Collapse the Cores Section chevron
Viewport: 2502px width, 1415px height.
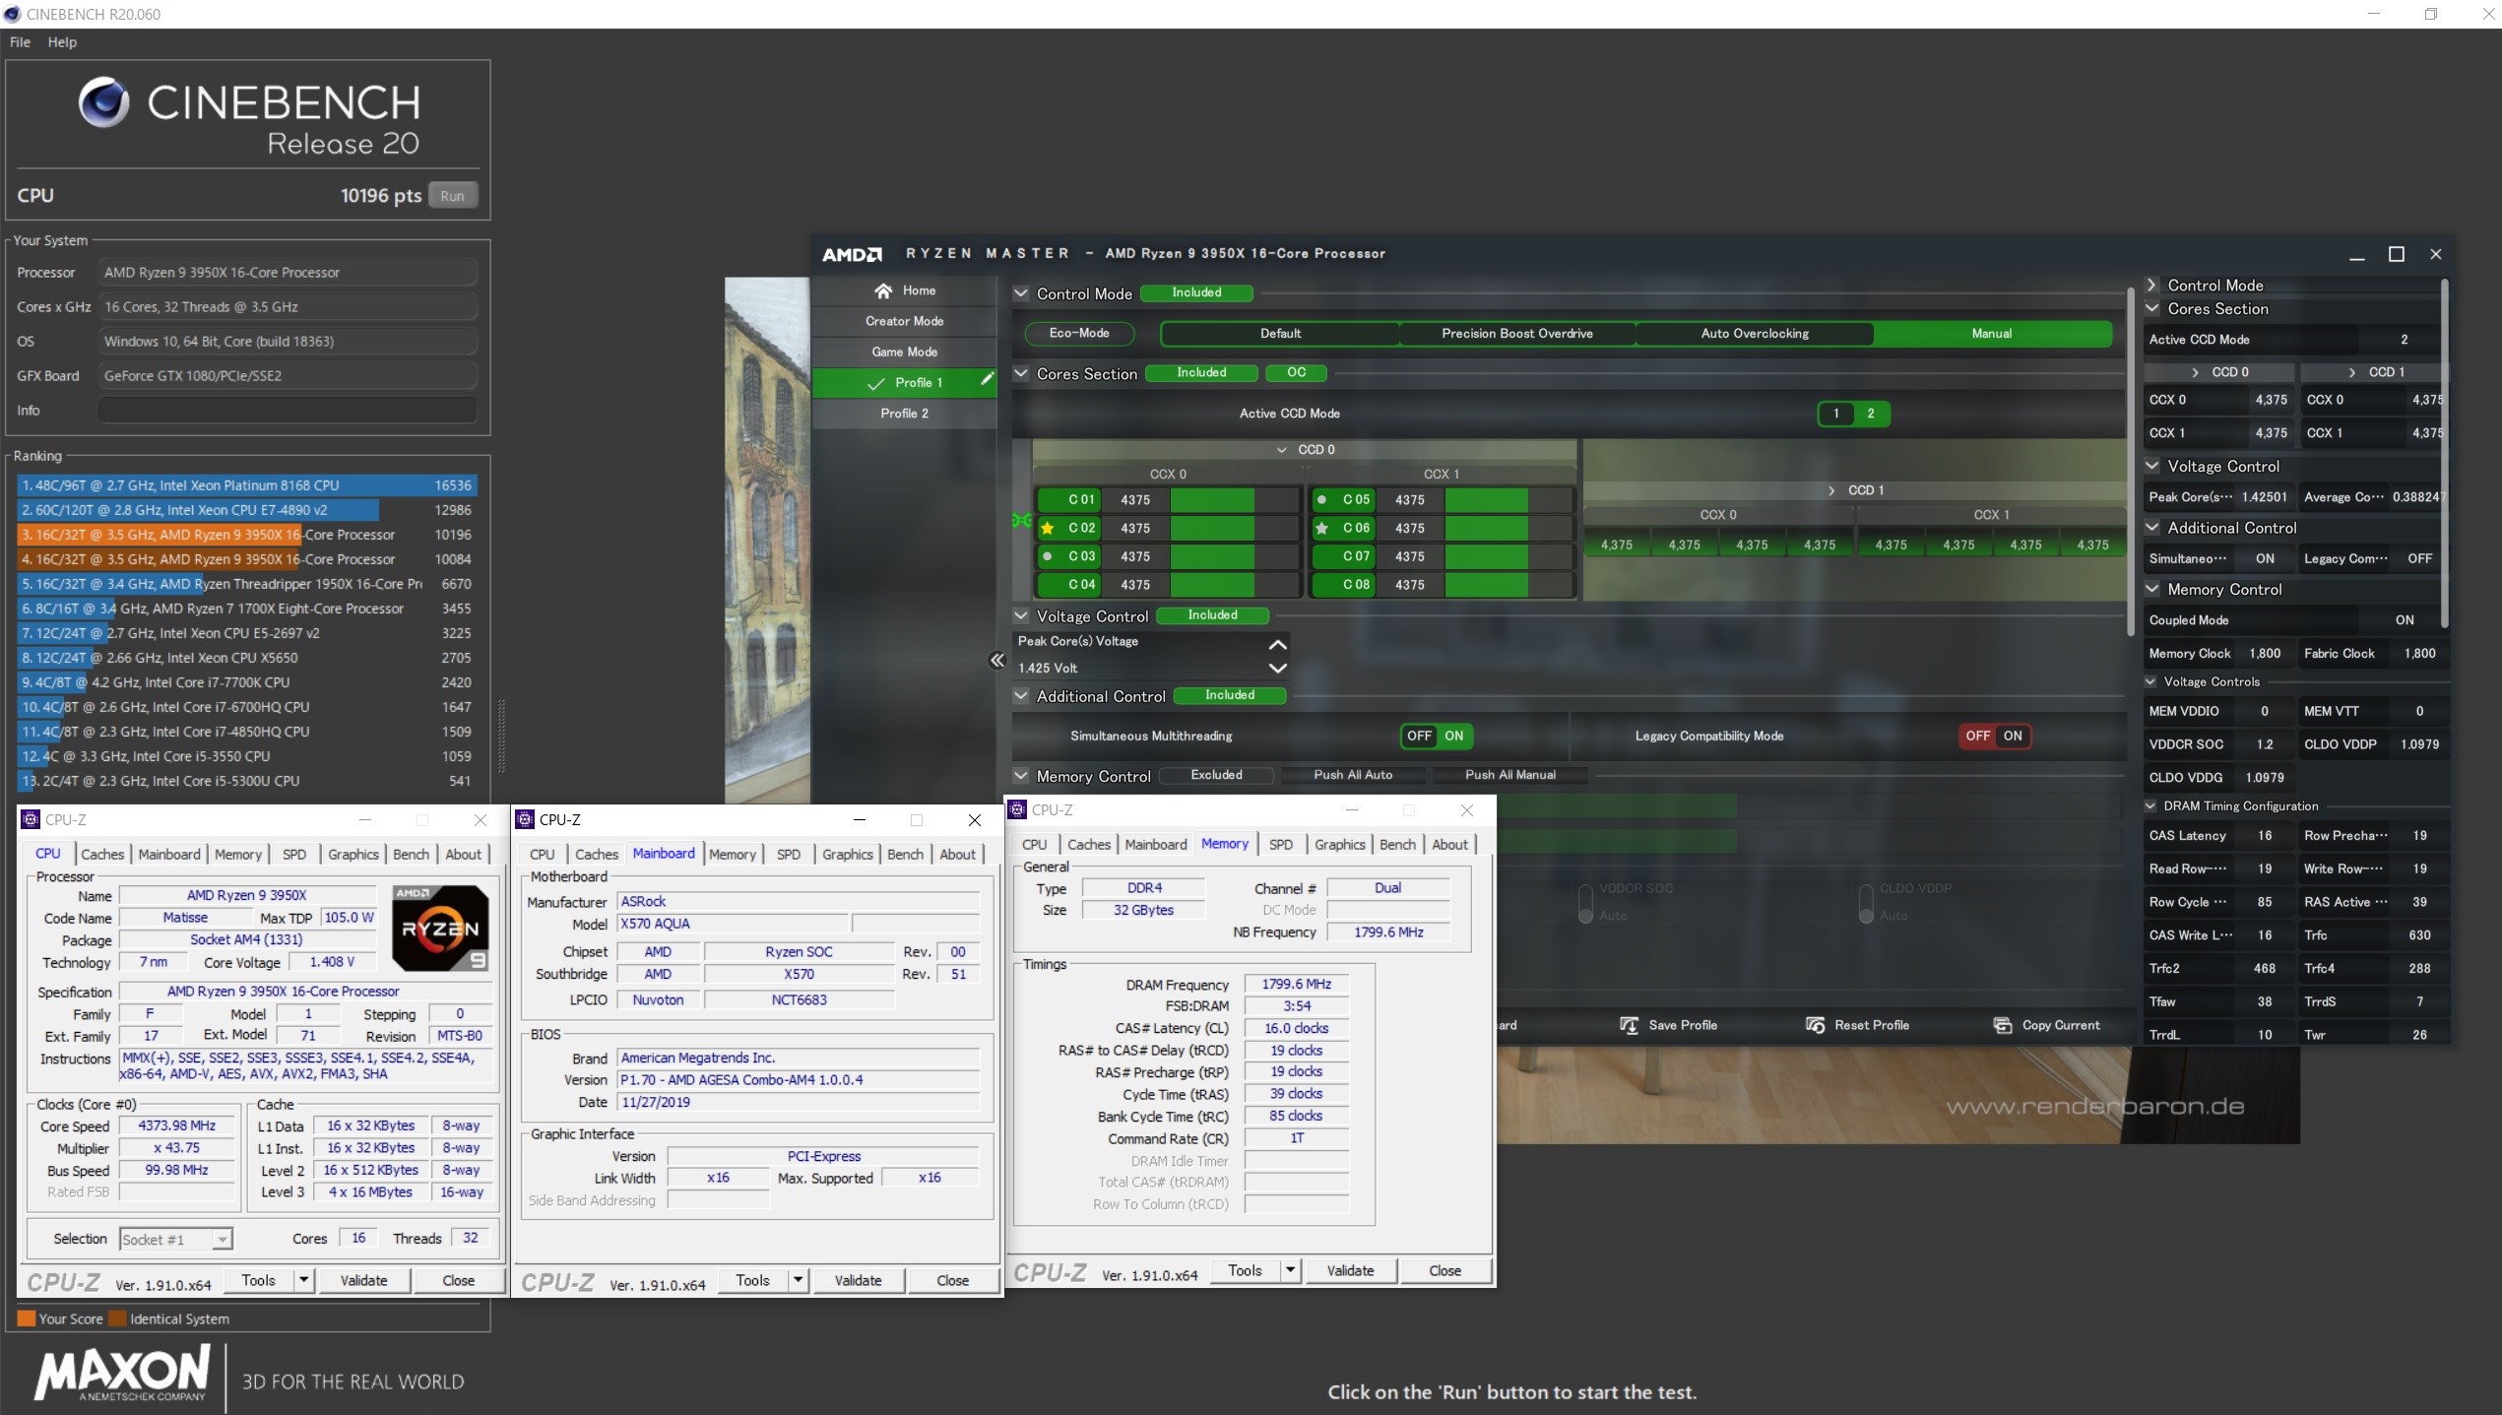(x=1021, y=373)
